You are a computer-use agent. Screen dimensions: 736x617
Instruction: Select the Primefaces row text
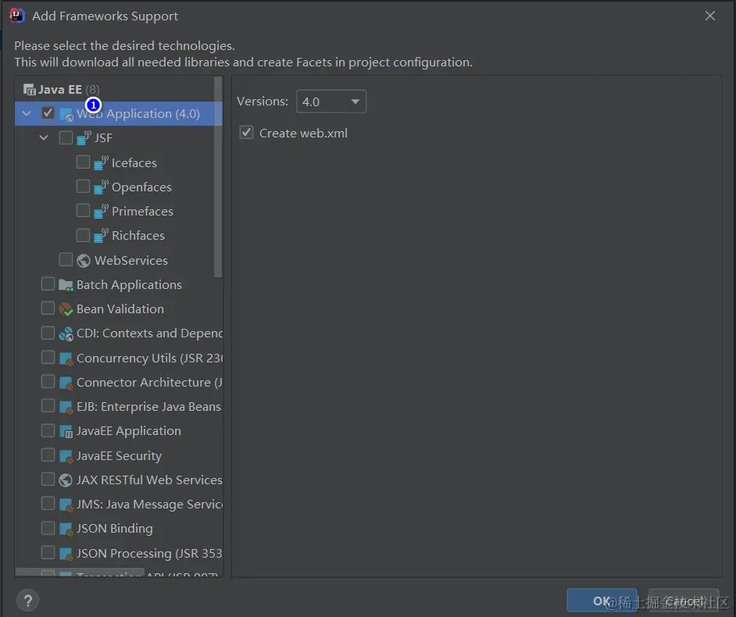(142, 211)
